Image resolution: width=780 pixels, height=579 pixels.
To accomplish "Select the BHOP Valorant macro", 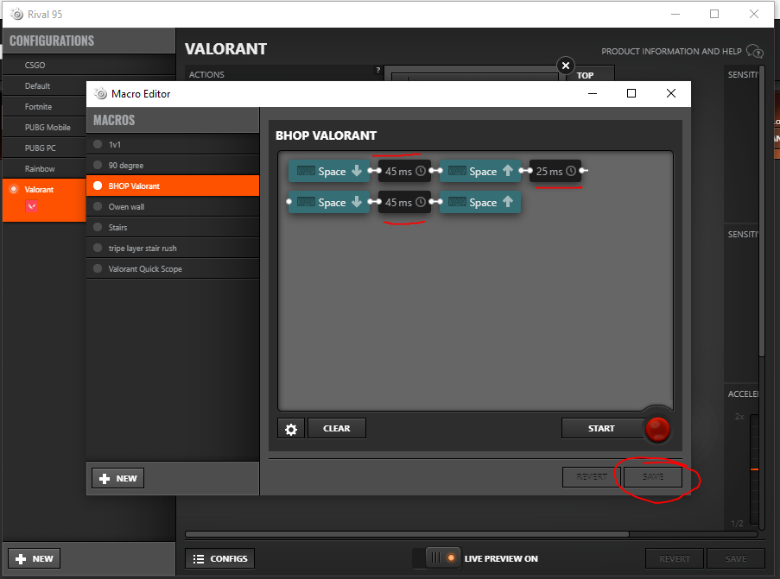I will click(173, 186).
